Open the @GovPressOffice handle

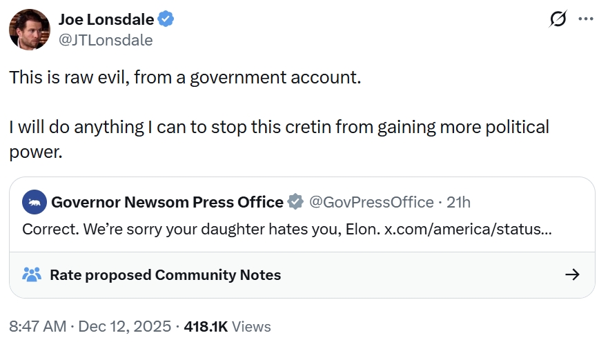pyautogui.click(x=371, y=202)
